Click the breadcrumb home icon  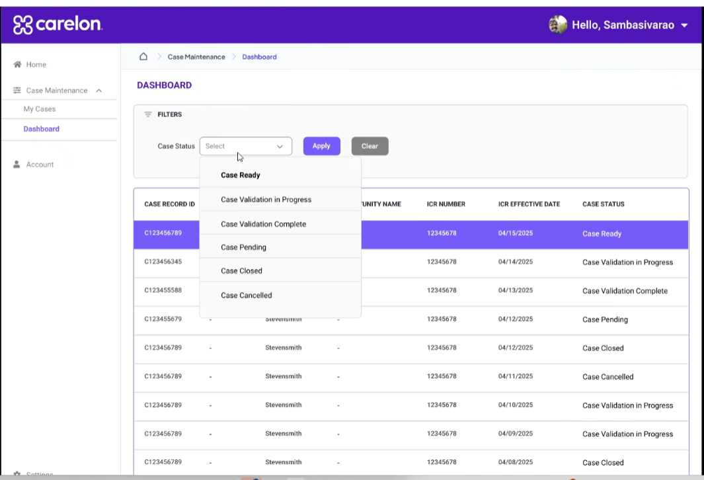tap(143, 57)
